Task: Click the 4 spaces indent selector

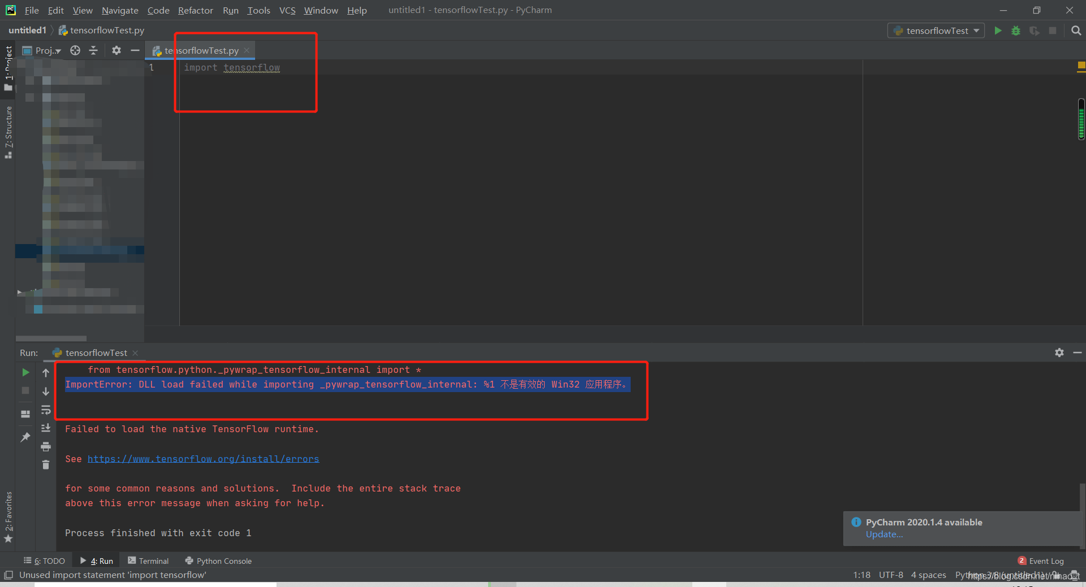Action: click(x=928, y=575)
